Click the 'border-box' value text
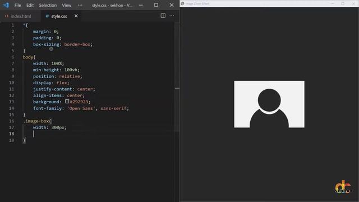Screen dimensions: 359x202 click(77, 44)
